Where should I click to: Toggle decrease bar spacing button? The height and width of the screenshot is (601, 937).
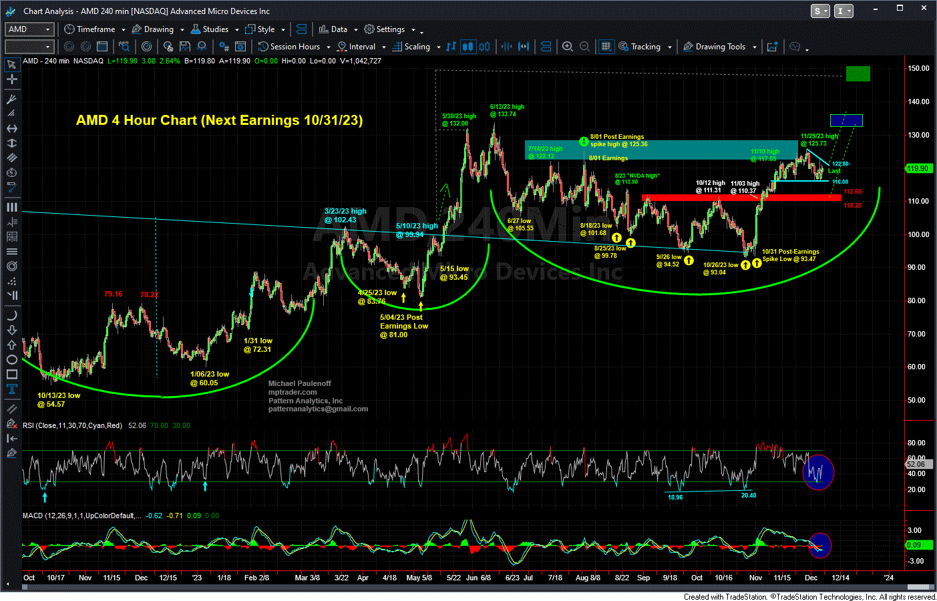(507, 47)
